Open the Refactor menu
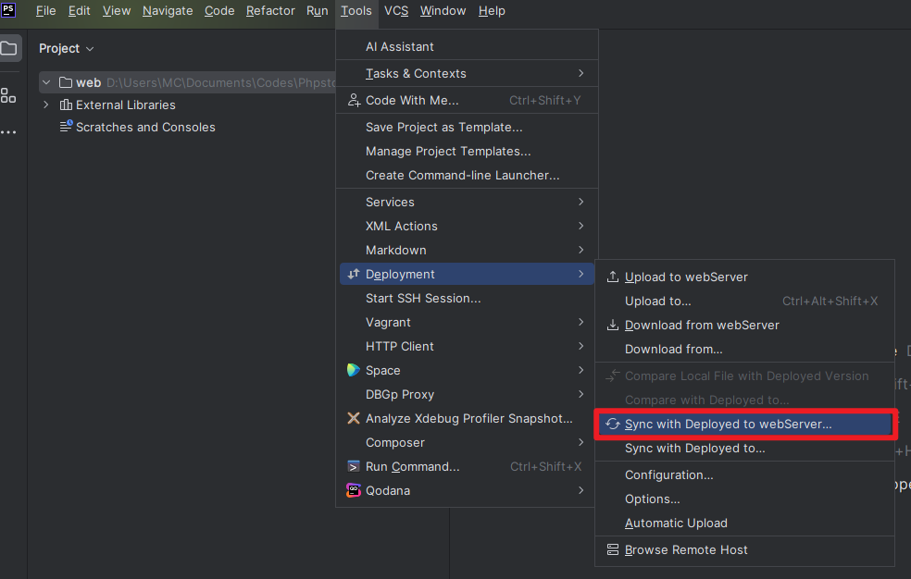Image resolution: width=911 pixels, height=579 pixels. coord(270,11)
